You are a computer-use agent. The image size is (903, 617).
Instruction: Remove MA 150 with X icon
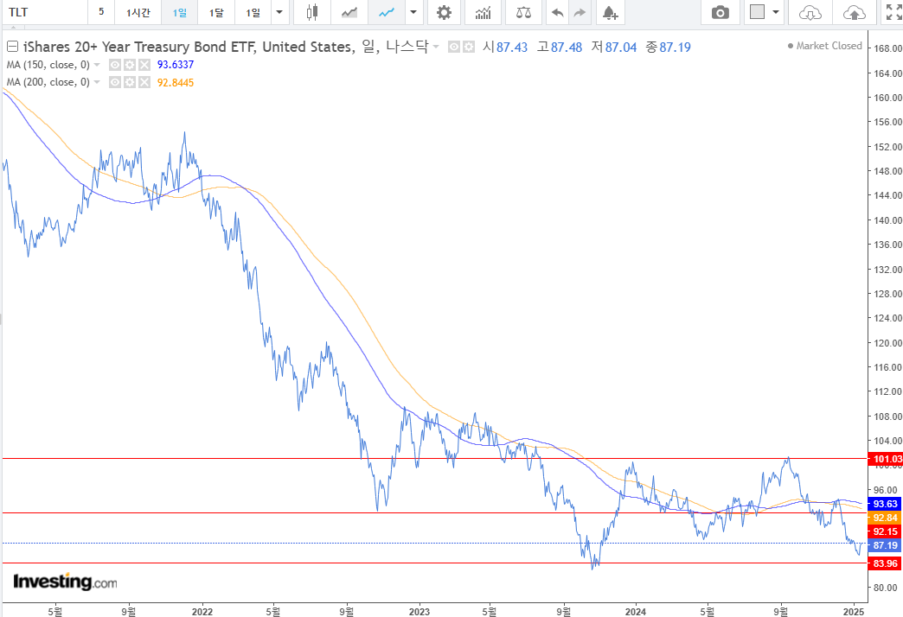coord(144,65)
